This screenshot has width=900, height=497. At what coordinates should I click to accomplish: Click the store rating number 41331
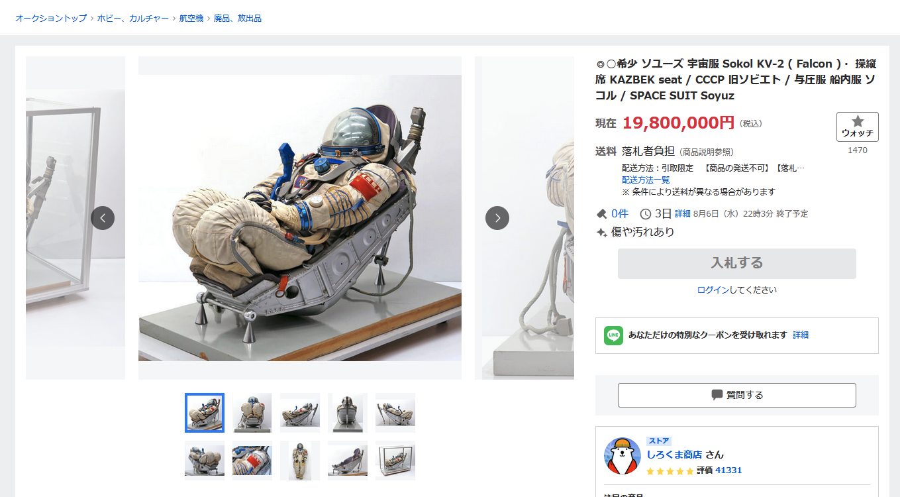[728, 470]
